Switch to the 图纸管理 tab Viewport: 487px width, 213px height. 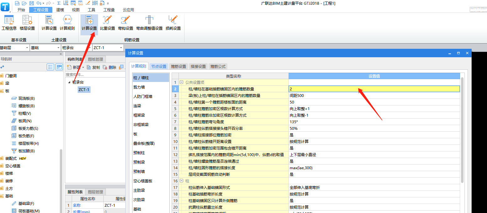(96, 59)
